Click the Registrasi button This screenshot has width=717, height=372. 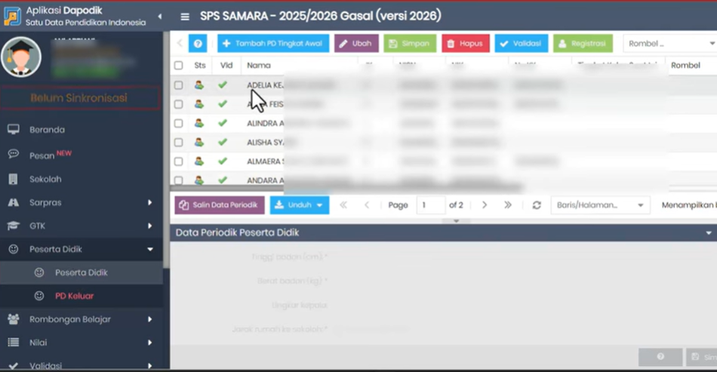[x=583, y=44]
